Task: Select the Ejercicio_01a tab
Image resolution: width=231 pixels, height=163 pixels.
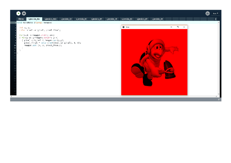Action: 34,19
